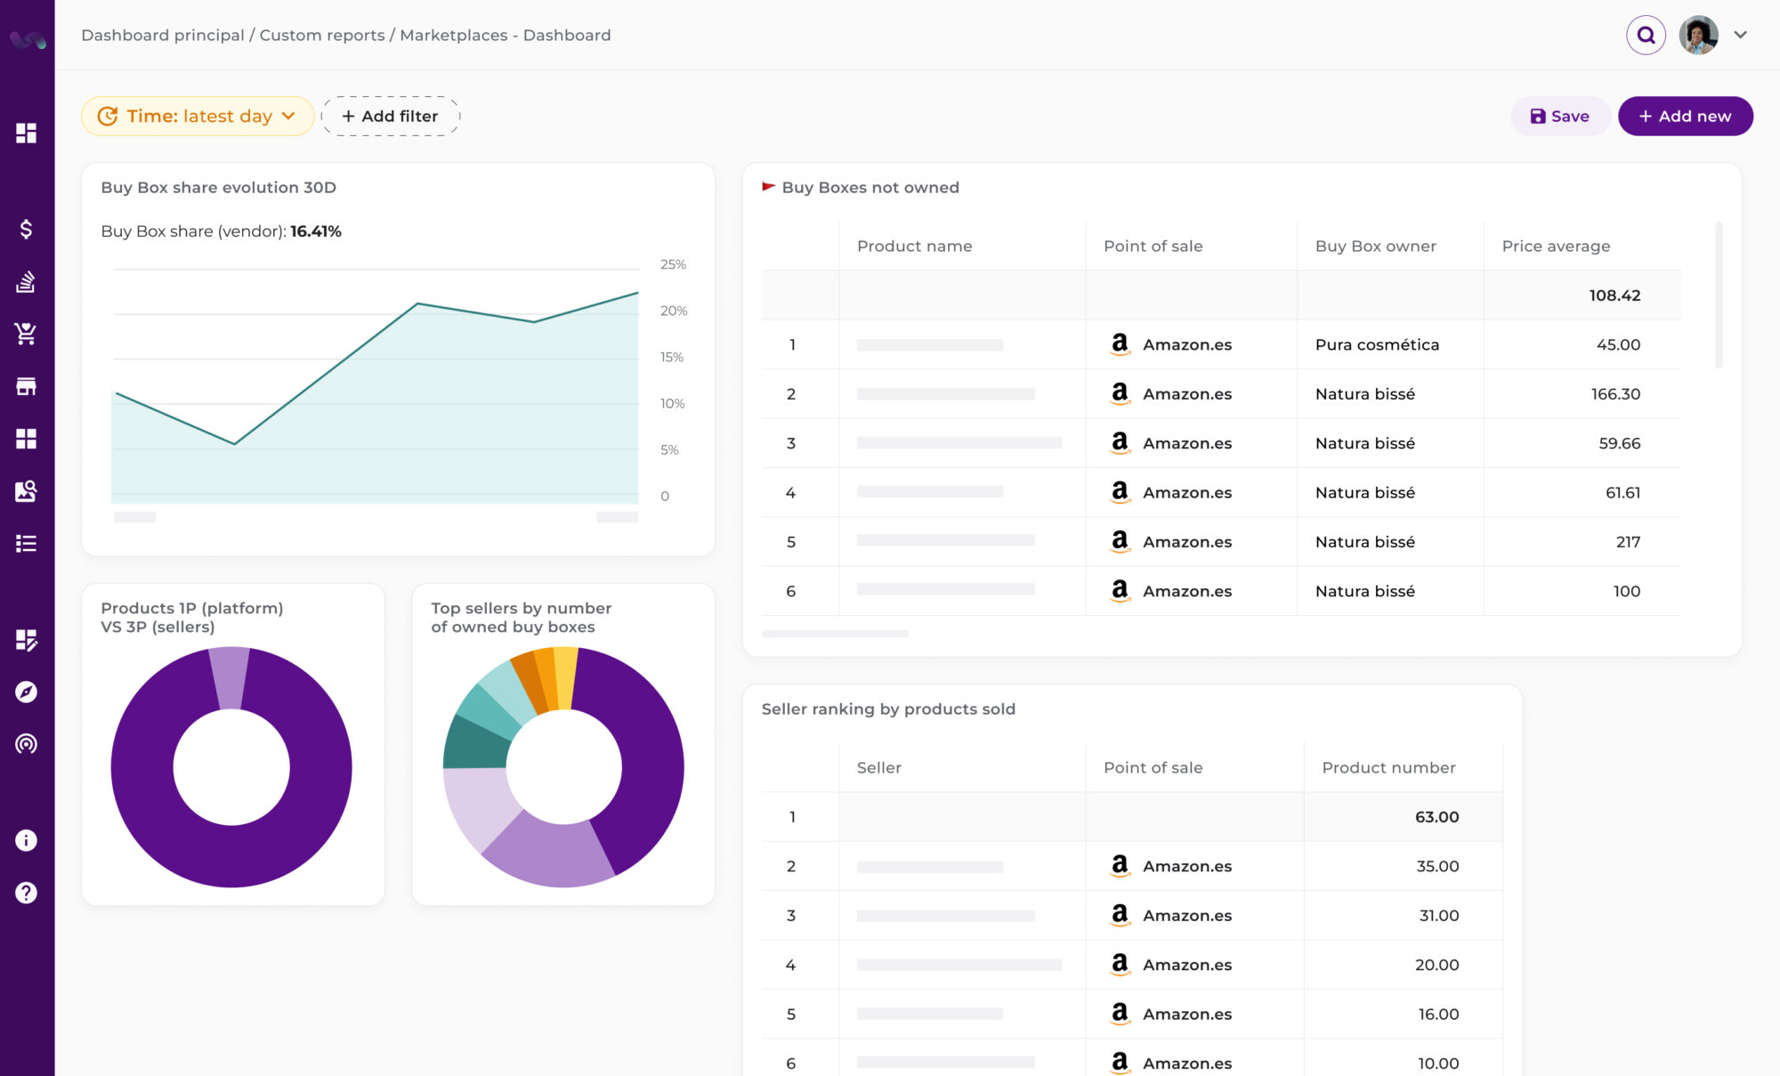Open the Time latest day filter dropdown
Screen dimensions: 1780x1076
[x=197, y=116]
